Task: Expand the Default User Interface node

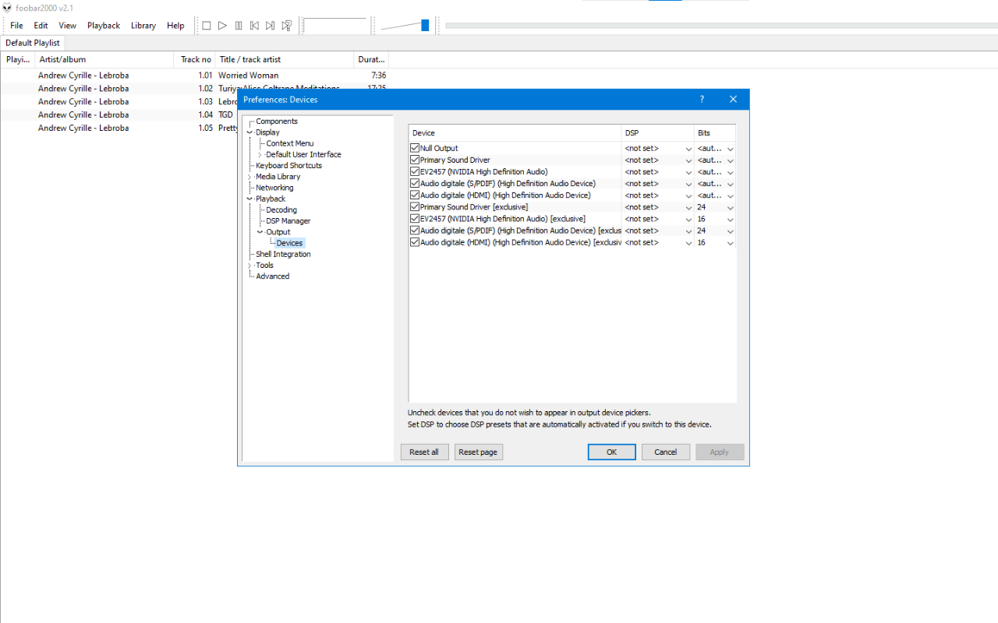Action: click(260, 155)
